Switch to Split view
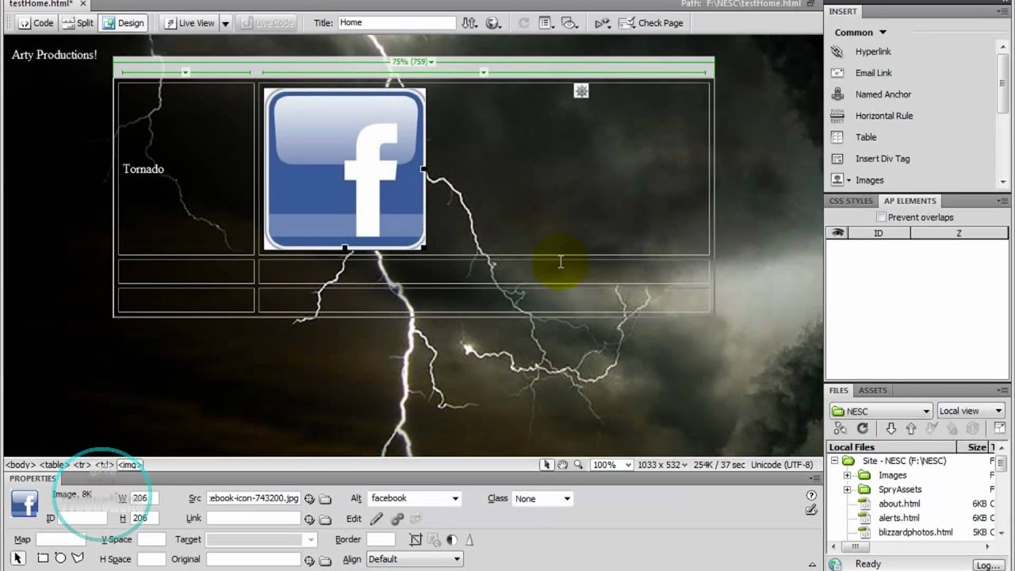The width and height of the screenshot is (1015, 571). (77, 23)
